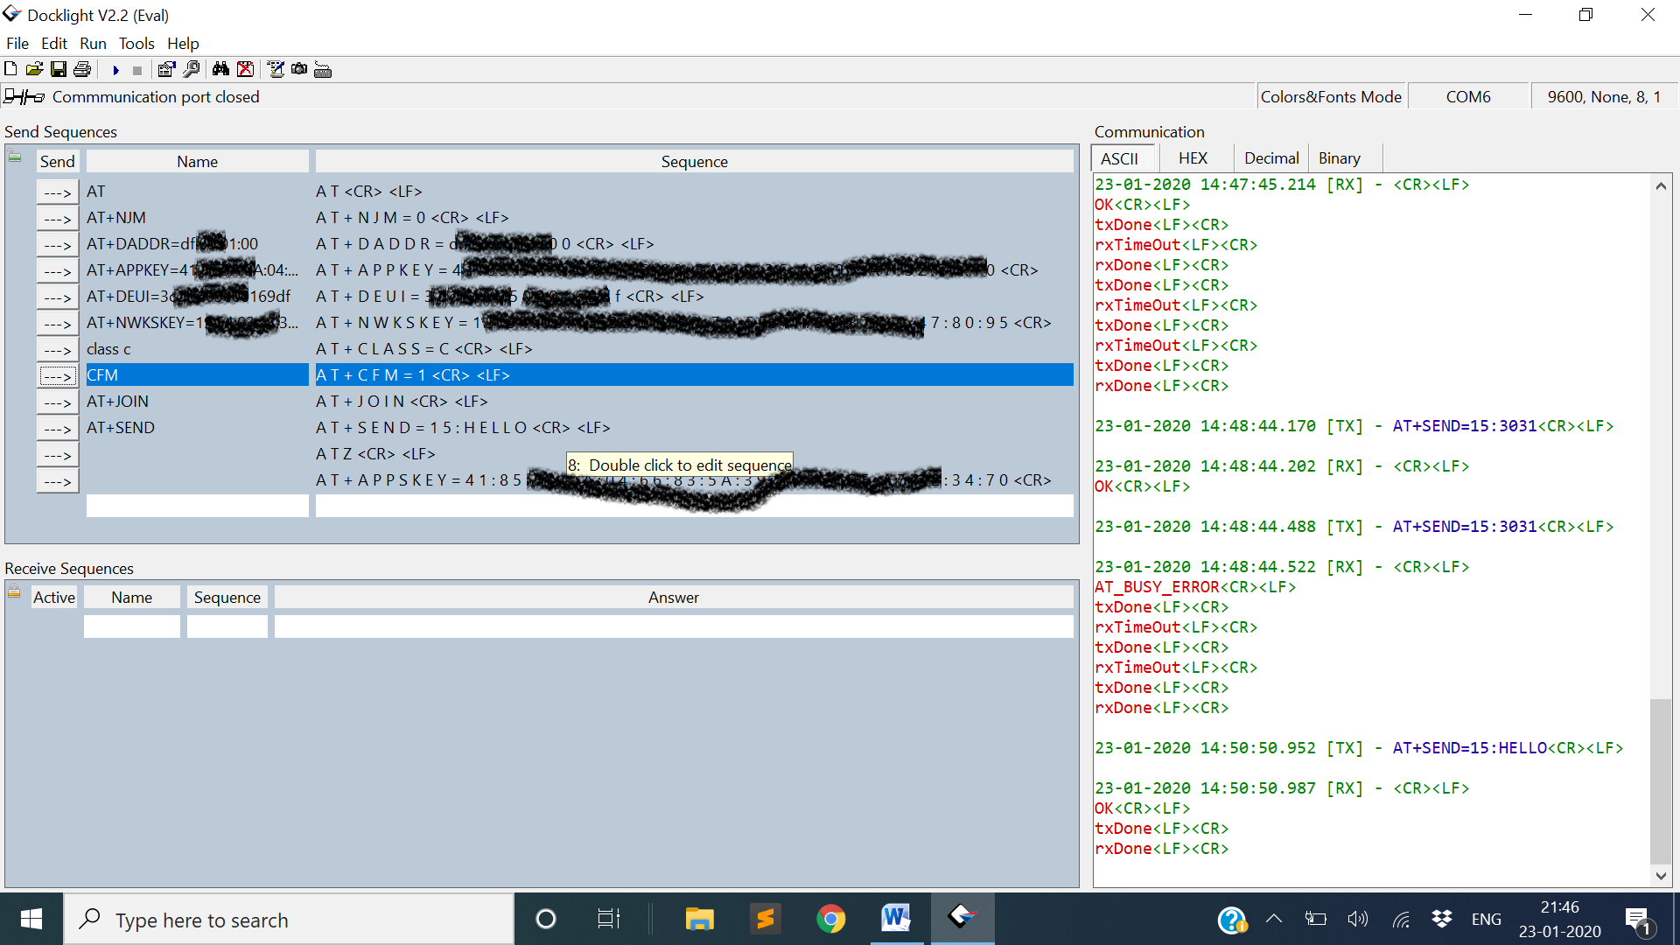Select the CFM name cell
This screenshot has width=1680, height=945.
[x=197, y=375]
